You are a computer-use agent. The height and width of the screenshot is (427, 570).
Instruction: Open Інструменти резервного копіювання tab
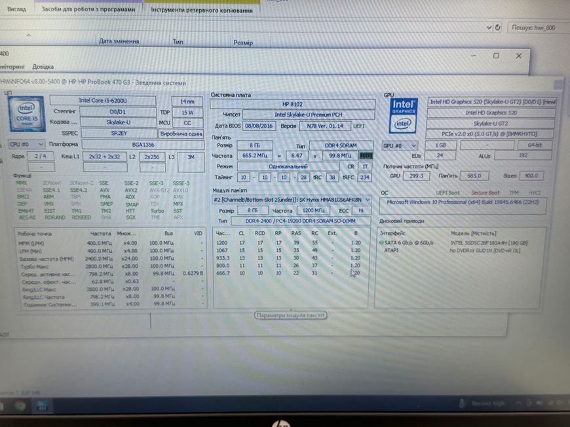202,10
